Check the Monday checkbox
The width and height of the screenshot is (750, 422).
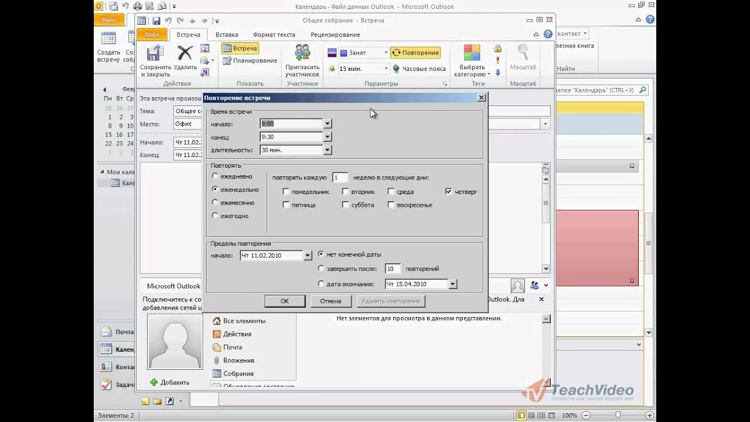pyautogui.click(x=286, y=192)
